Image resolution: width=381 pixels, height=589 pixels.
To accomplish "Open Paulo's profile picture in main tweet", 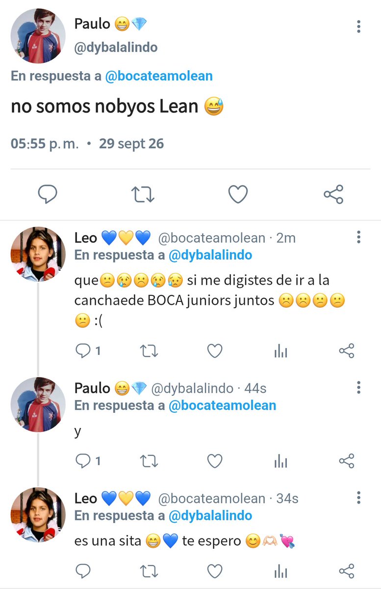I will [x=38, y=36].
